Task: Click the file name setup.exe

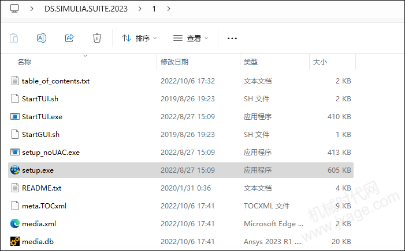Action: coord(38,170)
